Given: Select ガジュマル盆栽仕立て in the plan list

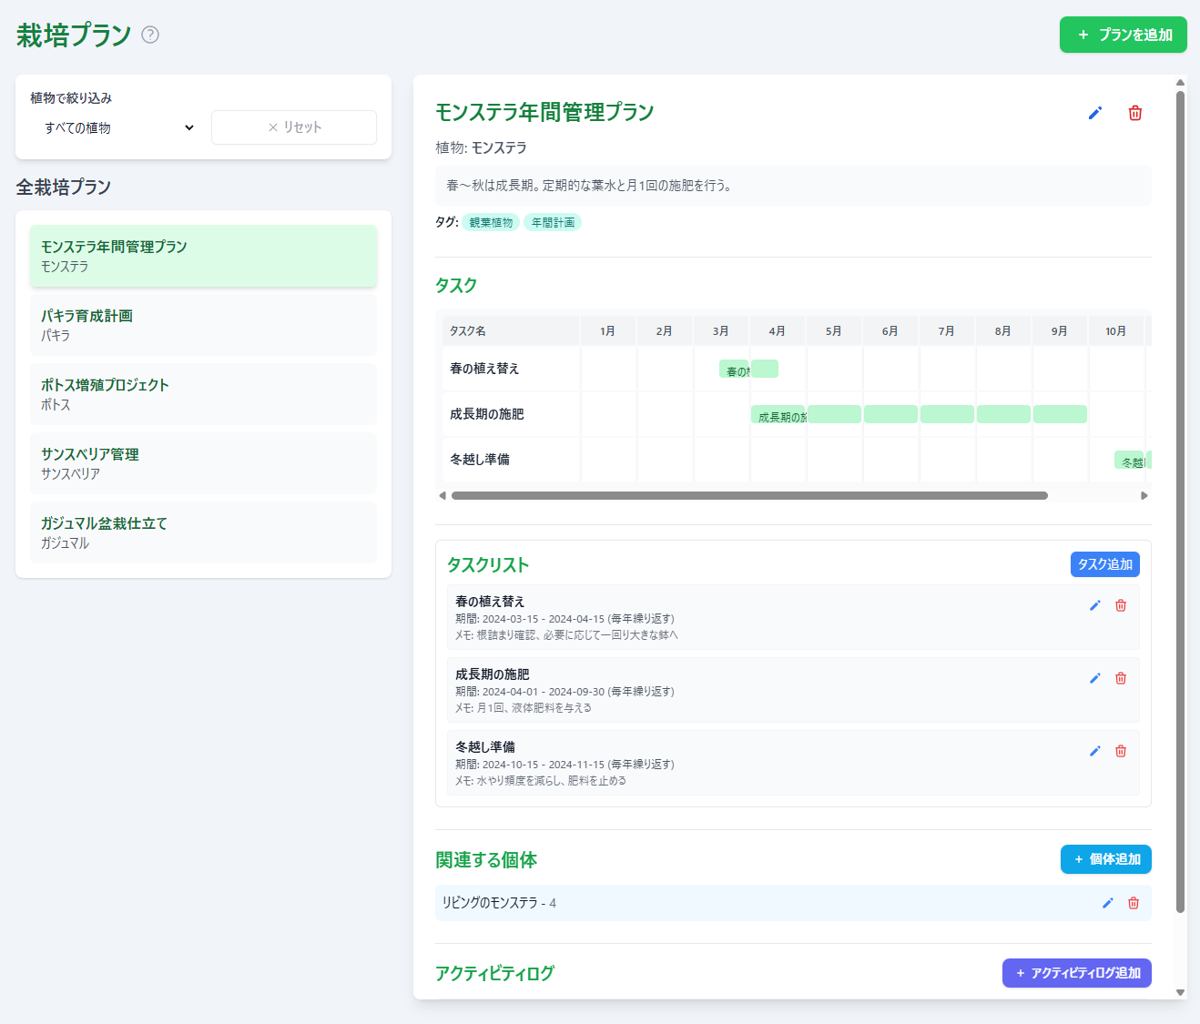Looking at the screenshot, I should 203,532.
